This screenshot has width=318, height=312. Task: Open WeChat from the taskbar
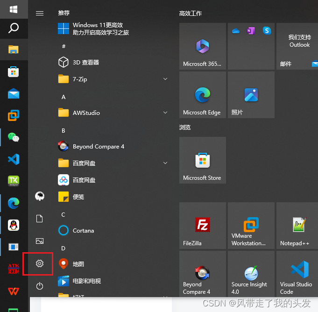tap(14, 137)
